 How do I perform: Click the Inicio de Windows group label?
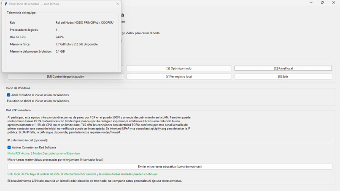tap(18, 88)
